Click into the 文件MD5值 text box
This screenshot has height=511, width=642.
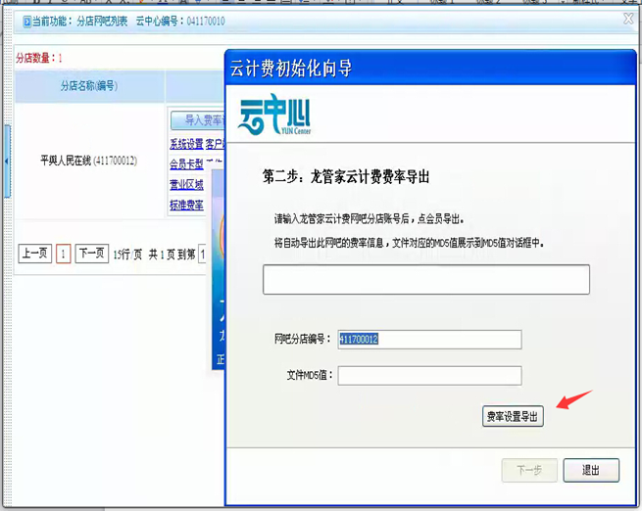[429, 376]
